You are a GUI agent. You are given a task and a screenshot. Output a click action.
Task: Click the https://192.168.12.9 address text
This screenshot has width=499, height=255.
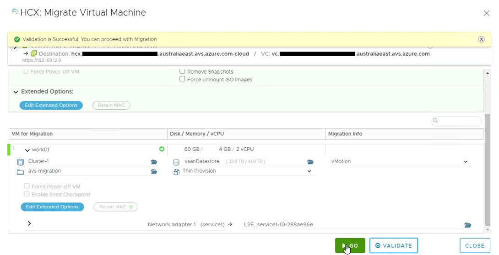pyautogui.click(x=41, y=60)
